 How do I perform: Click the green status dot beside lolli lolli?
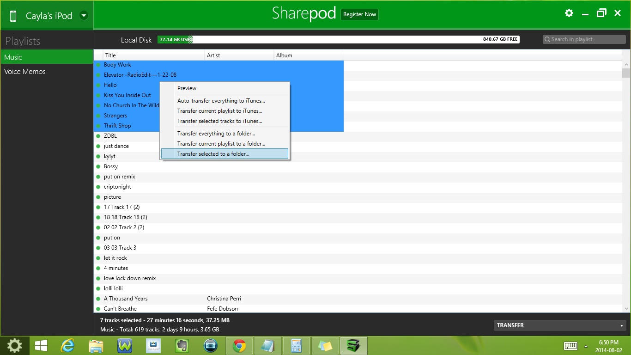pos(98,288)
